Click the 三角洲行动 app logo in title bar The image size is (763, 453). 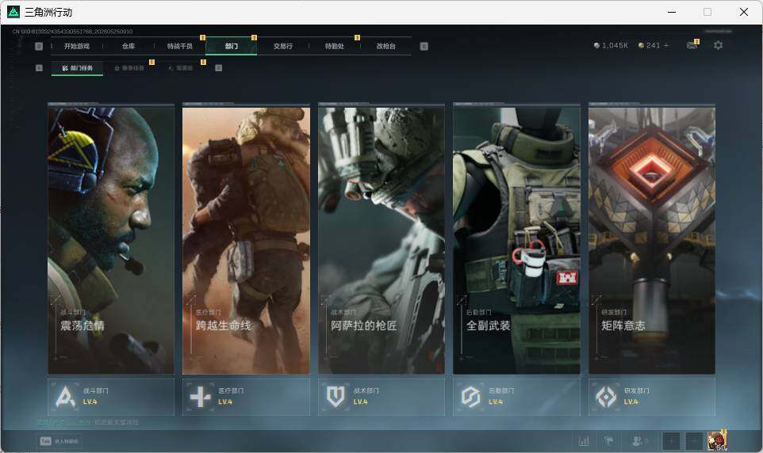[x=13, y=12]
